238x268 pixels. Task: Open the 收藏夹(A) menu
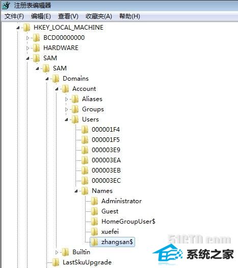[99, 16]
